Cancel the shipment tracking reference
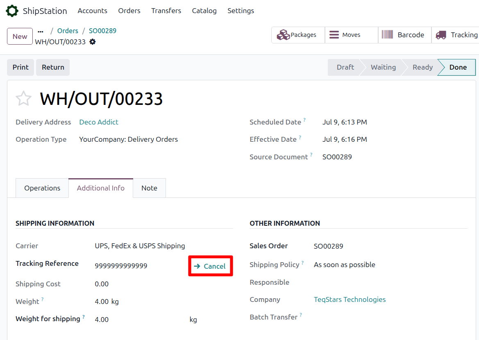This screenshot has height=340, width=479. tap(210, 266)
